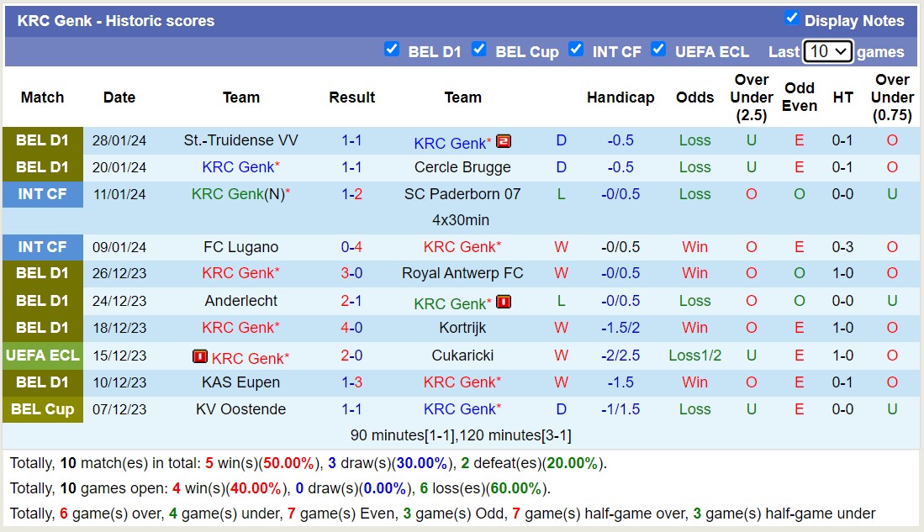Click the Date column header
The width and height of the screenshot is (924, 532).
(x=119, y=97)
